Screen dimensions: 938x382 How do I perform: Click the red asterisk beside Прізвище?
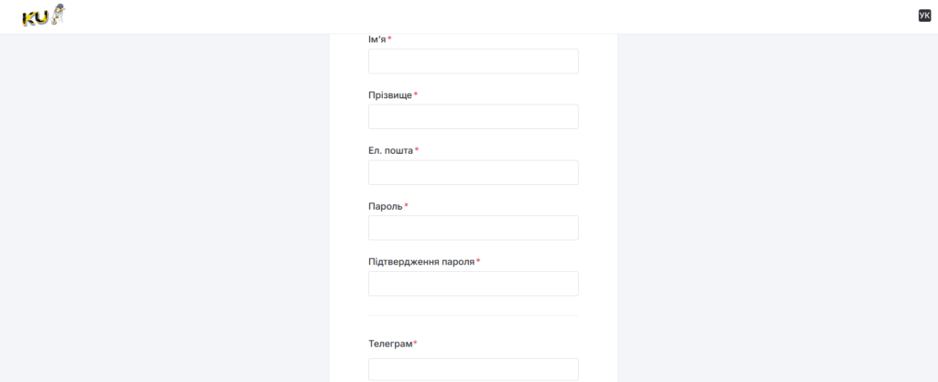(x=416, y=93)
